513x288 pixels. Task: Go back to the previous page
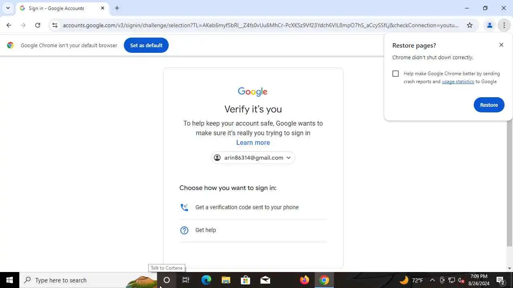pyautogui.click(x=9, y=25)
